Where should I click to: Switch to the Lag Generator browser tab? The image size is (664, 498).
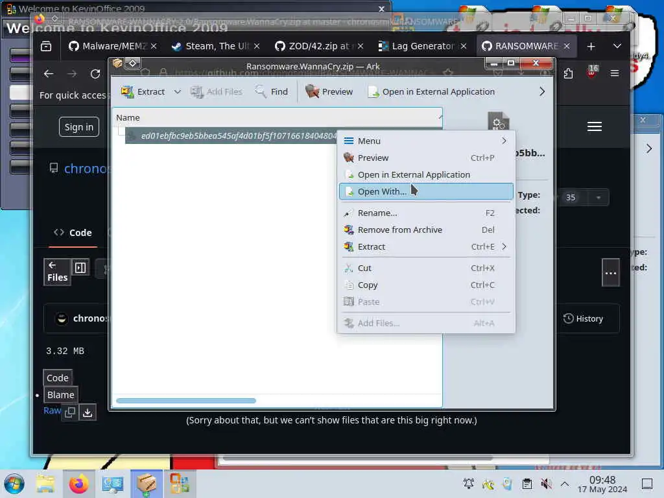tap(417, 46)
